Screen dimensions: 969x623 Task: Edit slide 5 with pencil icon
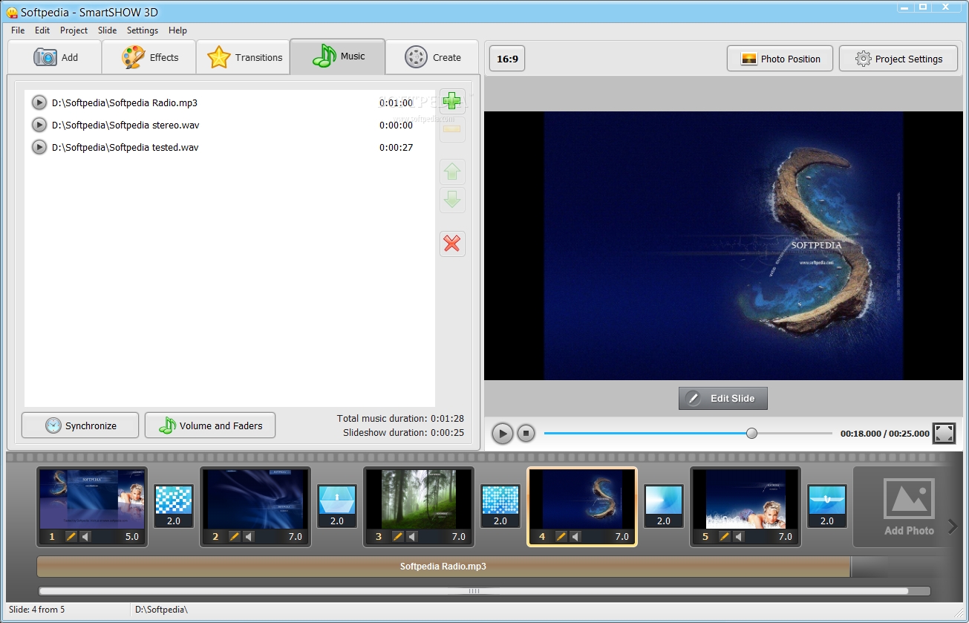click(x=725, y=536)
